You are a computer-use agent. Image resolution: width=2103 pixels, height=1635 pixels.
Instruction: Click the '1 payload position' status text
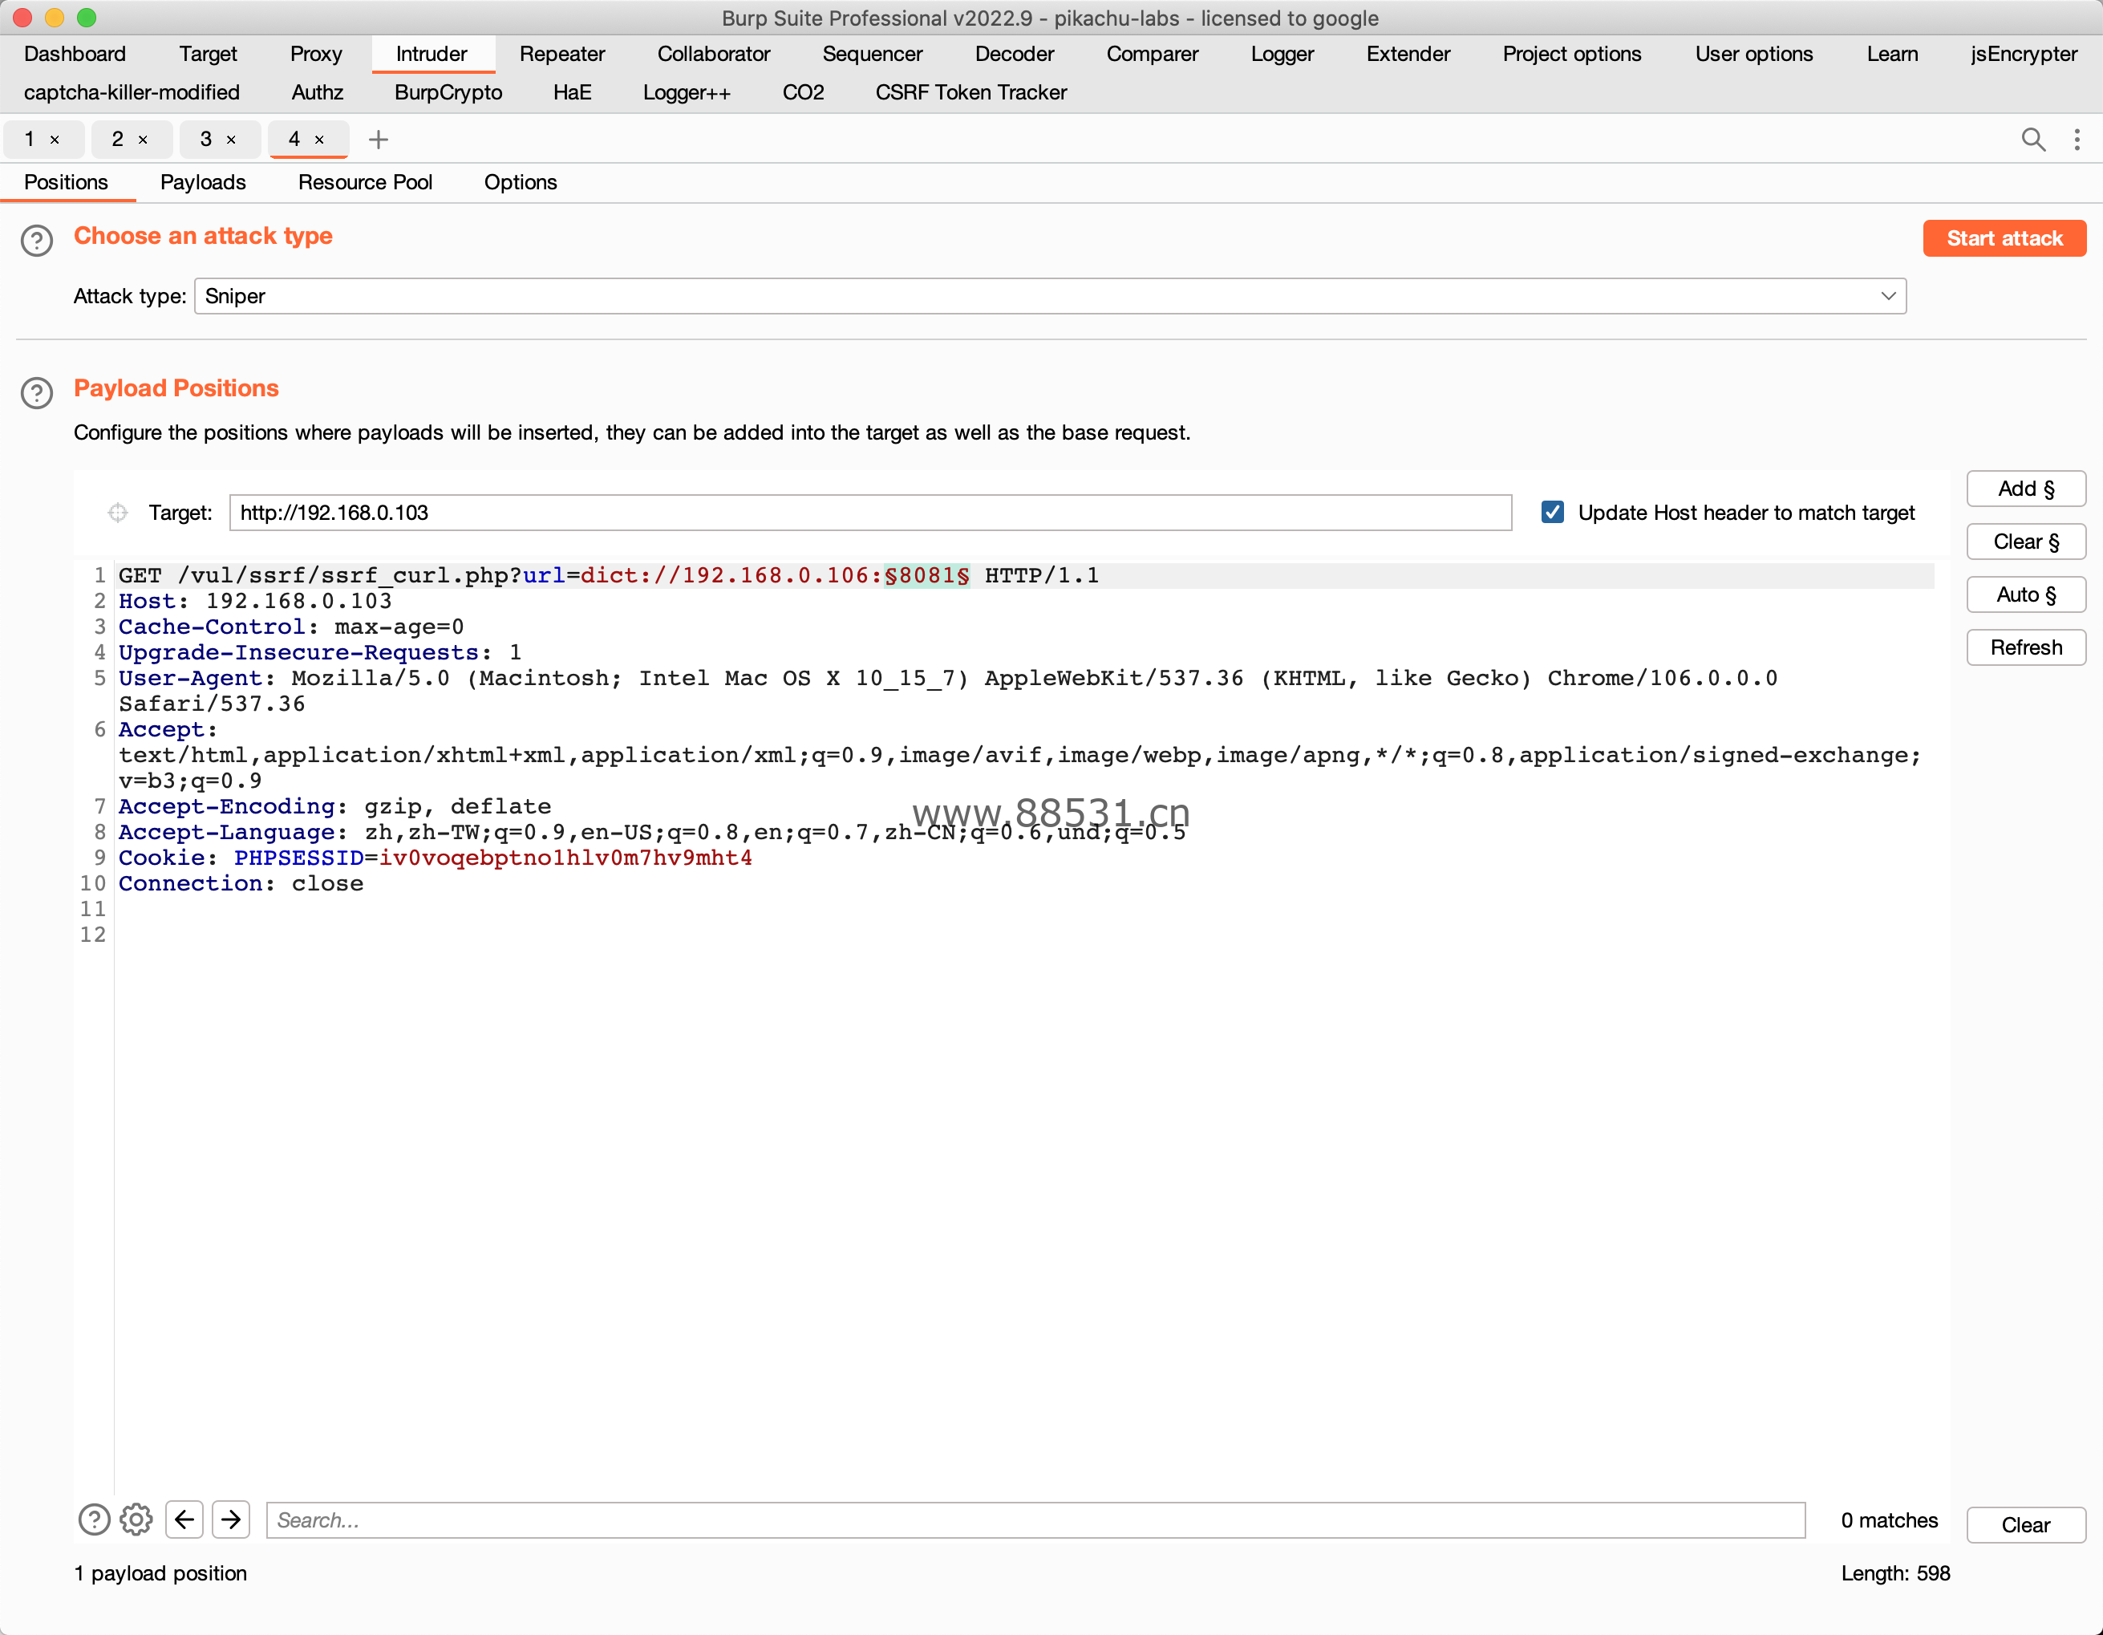(x=160, y=1573)
